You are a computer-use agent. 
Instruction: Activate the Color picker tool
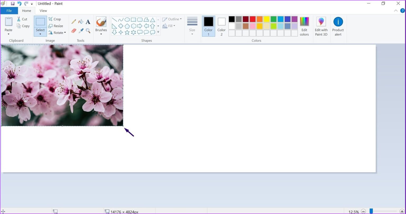click(x=81, y=30)
